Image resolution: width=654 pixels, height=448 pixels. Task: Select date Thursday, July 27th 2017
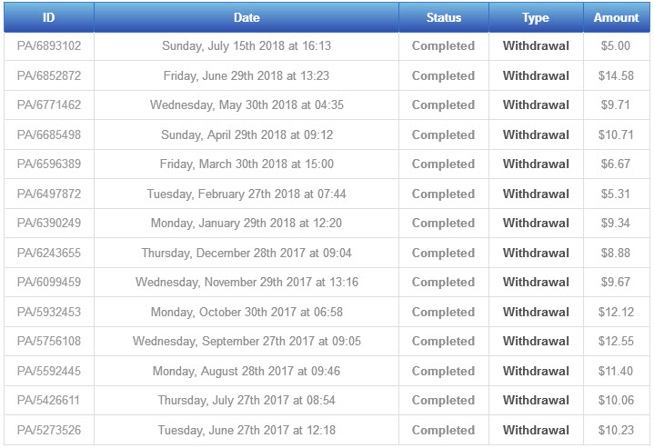pos(247,401)
